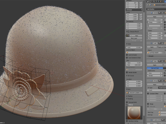The height and width of the screenshot is (124, 166).
Task: Toggle the Grease Pencil checkbox
Action: pyautogui.click(x=128, y=32)
